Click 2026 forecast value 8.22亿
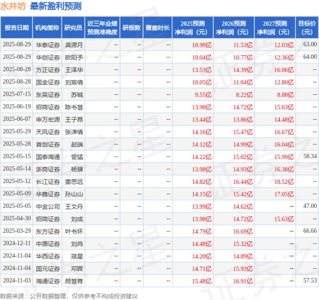319x300 pixels. click(244, 95)
